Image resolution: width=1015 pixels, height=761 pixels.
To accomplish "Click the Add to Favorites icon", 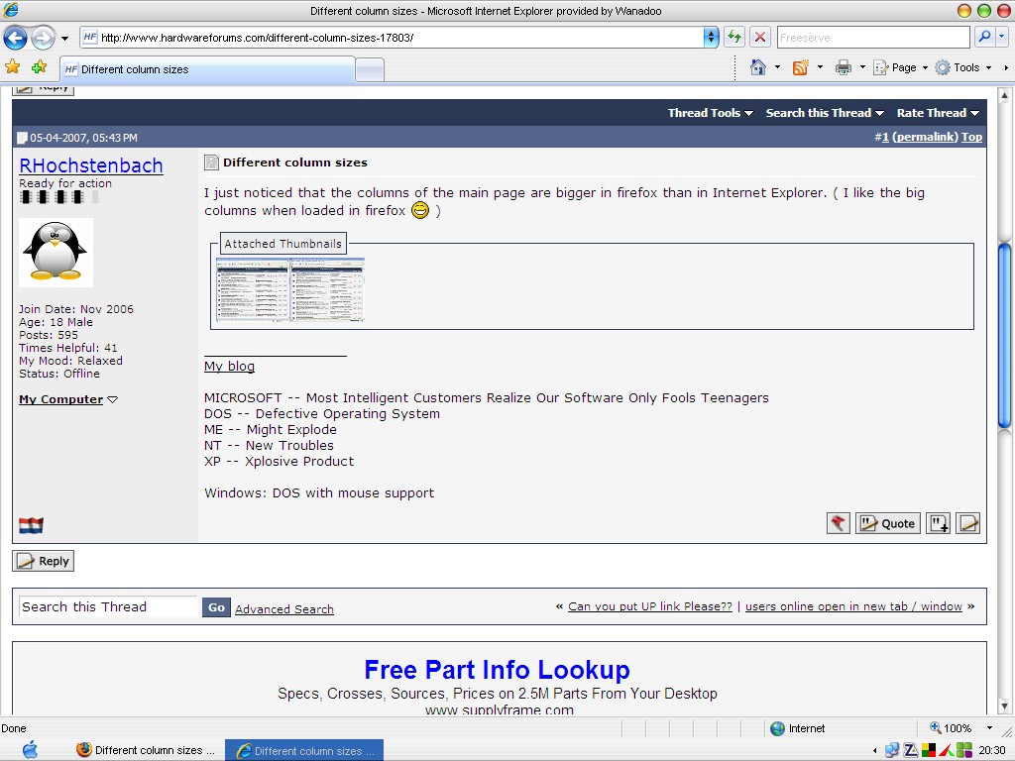I will pyautogui.click(x=39, y=66).
